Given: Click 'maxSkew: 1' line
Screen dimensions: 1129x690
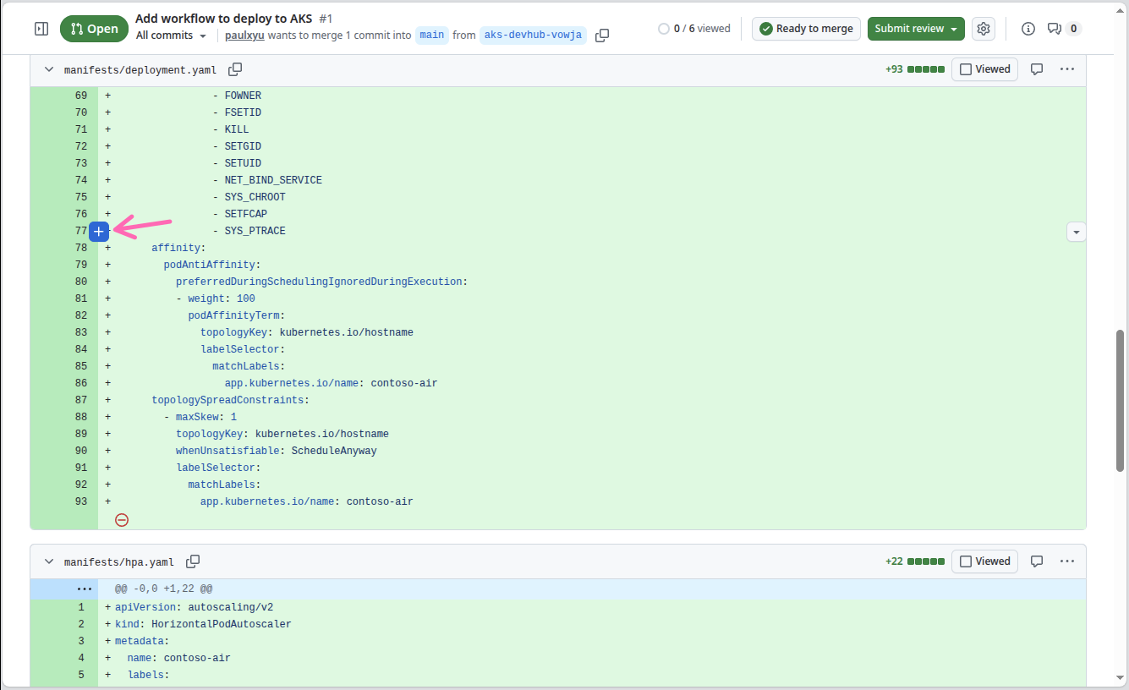Looking at the screenshot, I should click(x=592, y=417).
